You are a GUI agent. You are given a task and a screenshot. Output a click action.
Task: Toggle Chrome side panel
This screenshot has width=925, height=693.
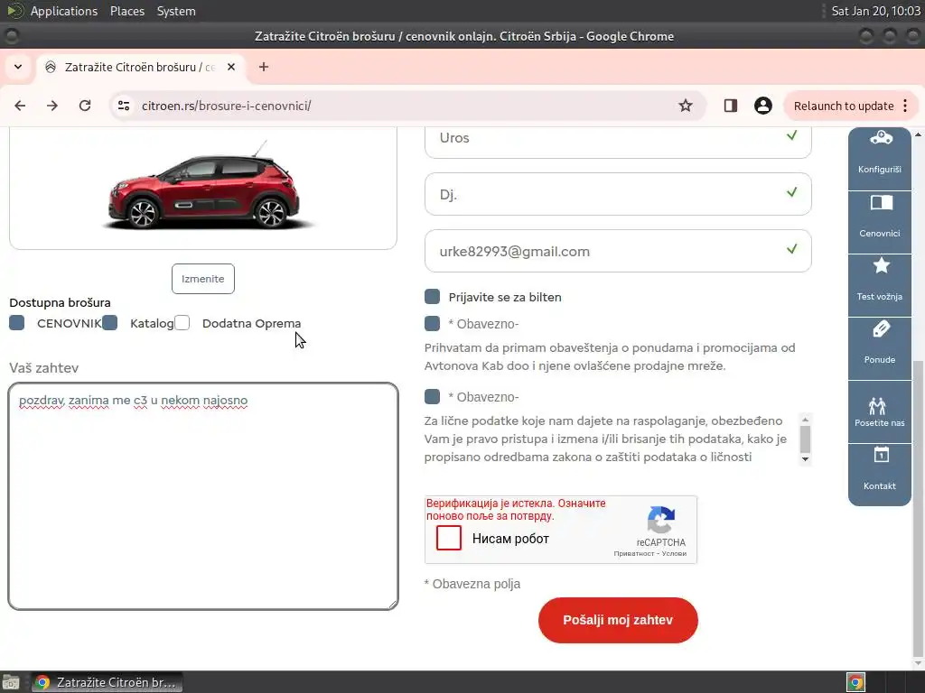tap(730, 106)
